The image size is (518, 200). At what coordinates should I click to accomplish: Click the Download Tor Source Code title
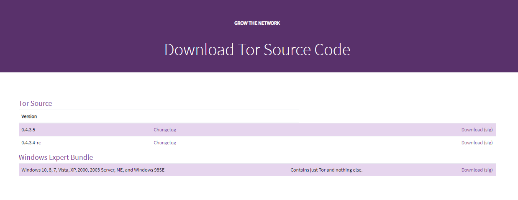point(257,50)
